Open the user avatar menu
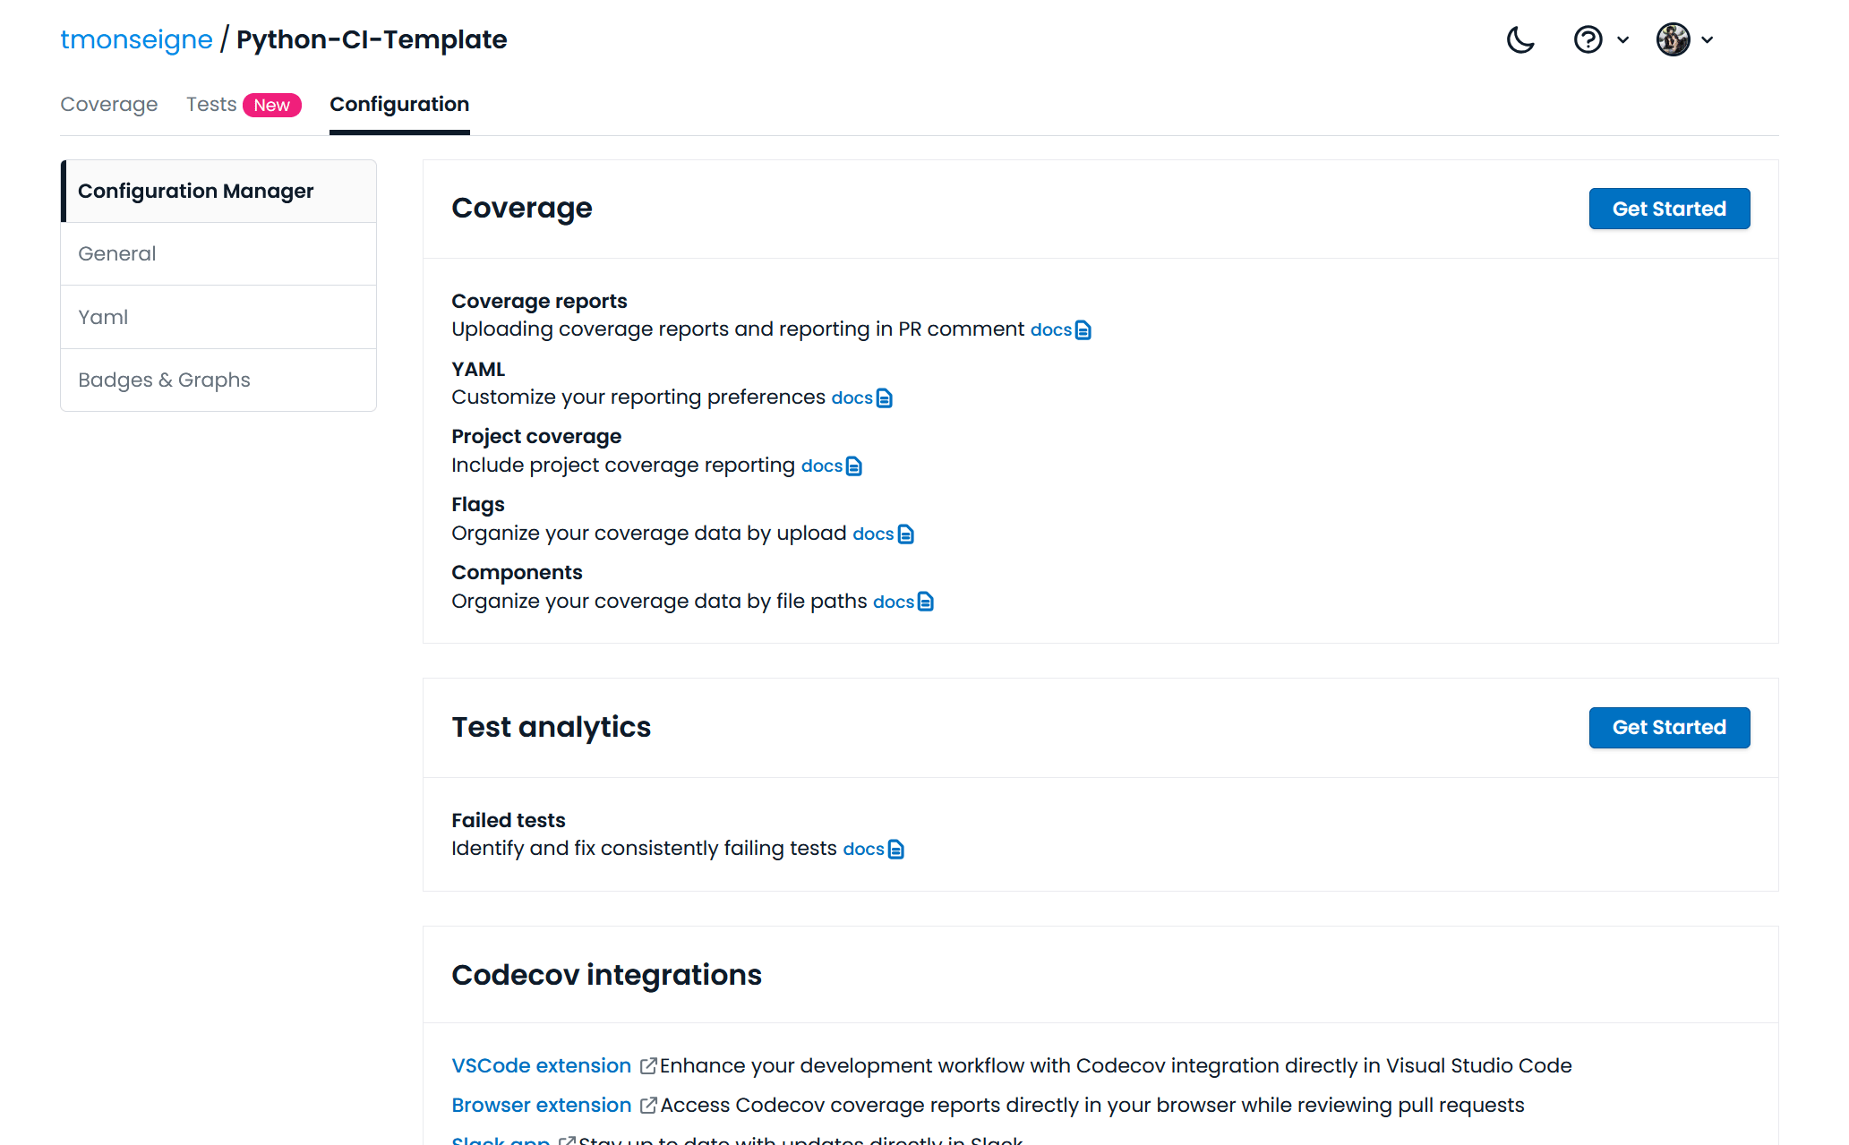Screen dimensions: 1849x1145 point(1673,40)
